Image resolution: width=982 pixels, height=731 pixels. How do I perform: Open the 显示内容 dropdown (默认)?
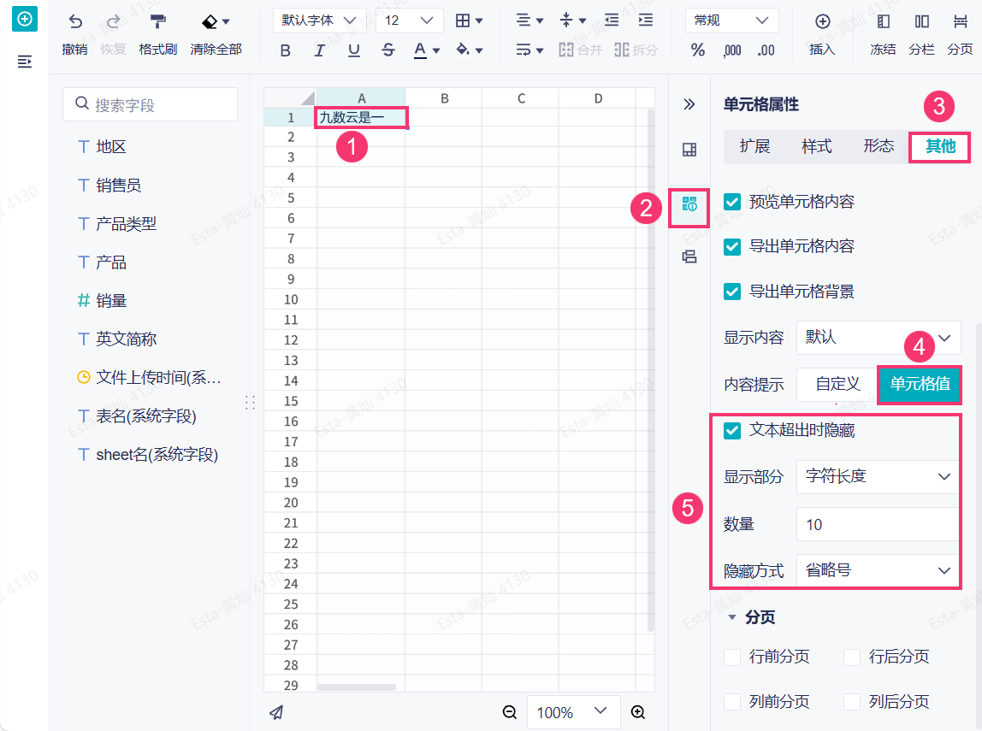coord(878,338)
